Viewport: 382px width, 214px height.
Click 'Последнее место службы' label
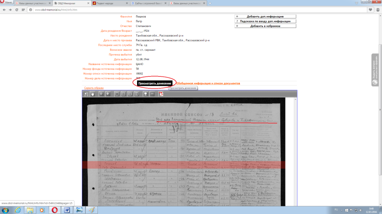[x=115, y=45]
